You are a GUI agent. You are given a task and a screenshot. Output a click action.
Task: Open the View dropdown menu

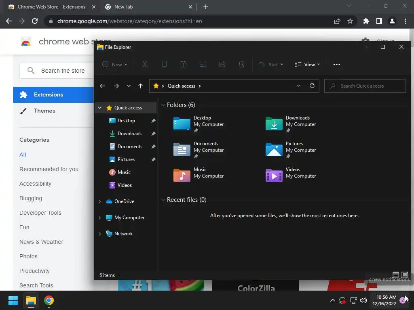[307, 64]
